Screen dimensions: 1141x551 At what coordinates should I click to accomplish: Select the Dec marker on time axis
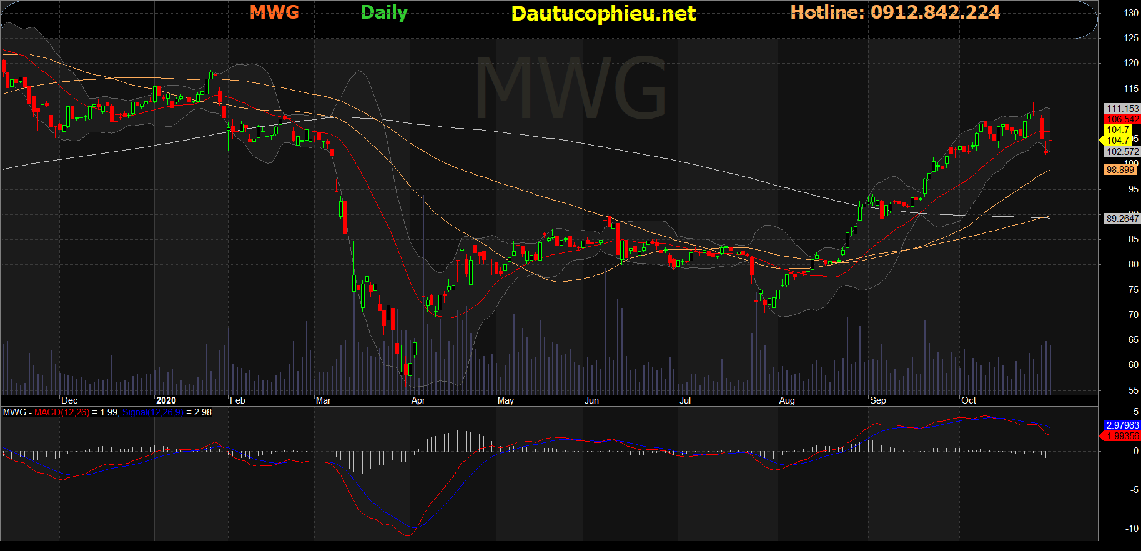point(69,400)
